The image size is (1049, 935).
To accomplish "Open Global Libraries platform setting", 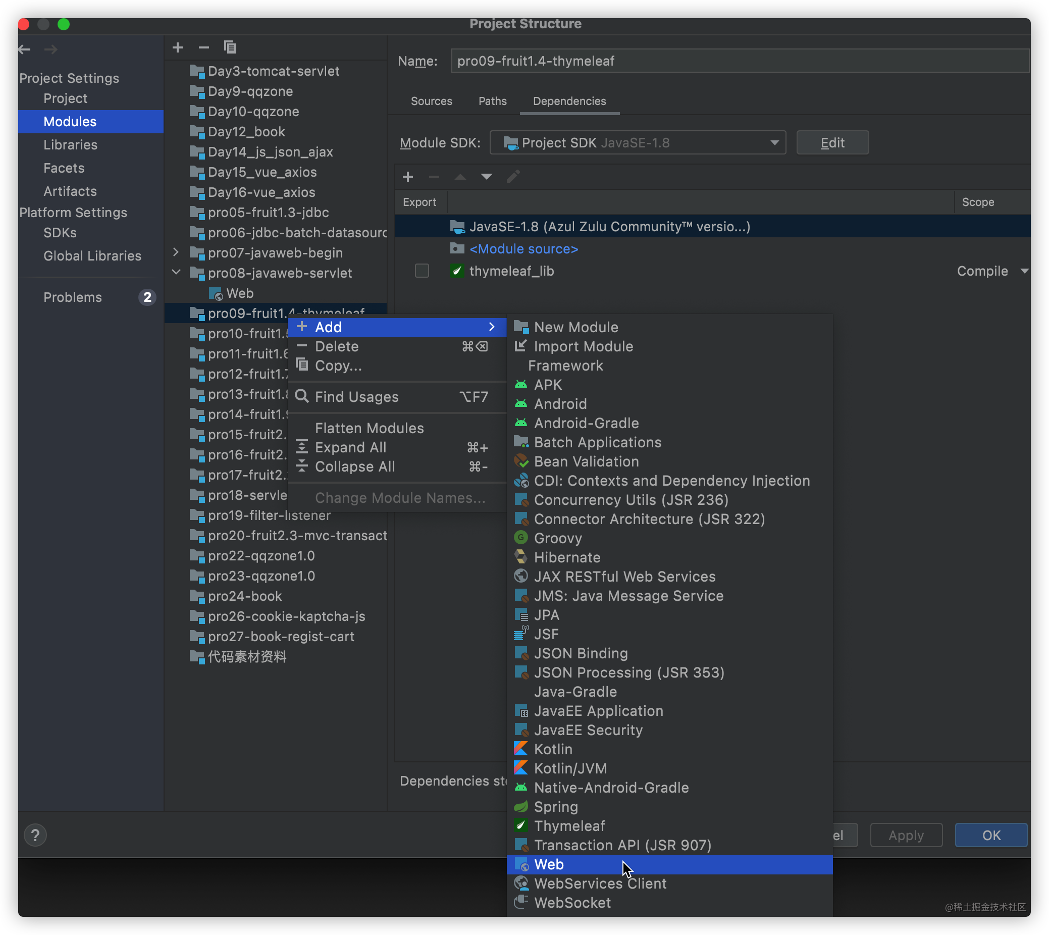I will (x=92, y=256).
